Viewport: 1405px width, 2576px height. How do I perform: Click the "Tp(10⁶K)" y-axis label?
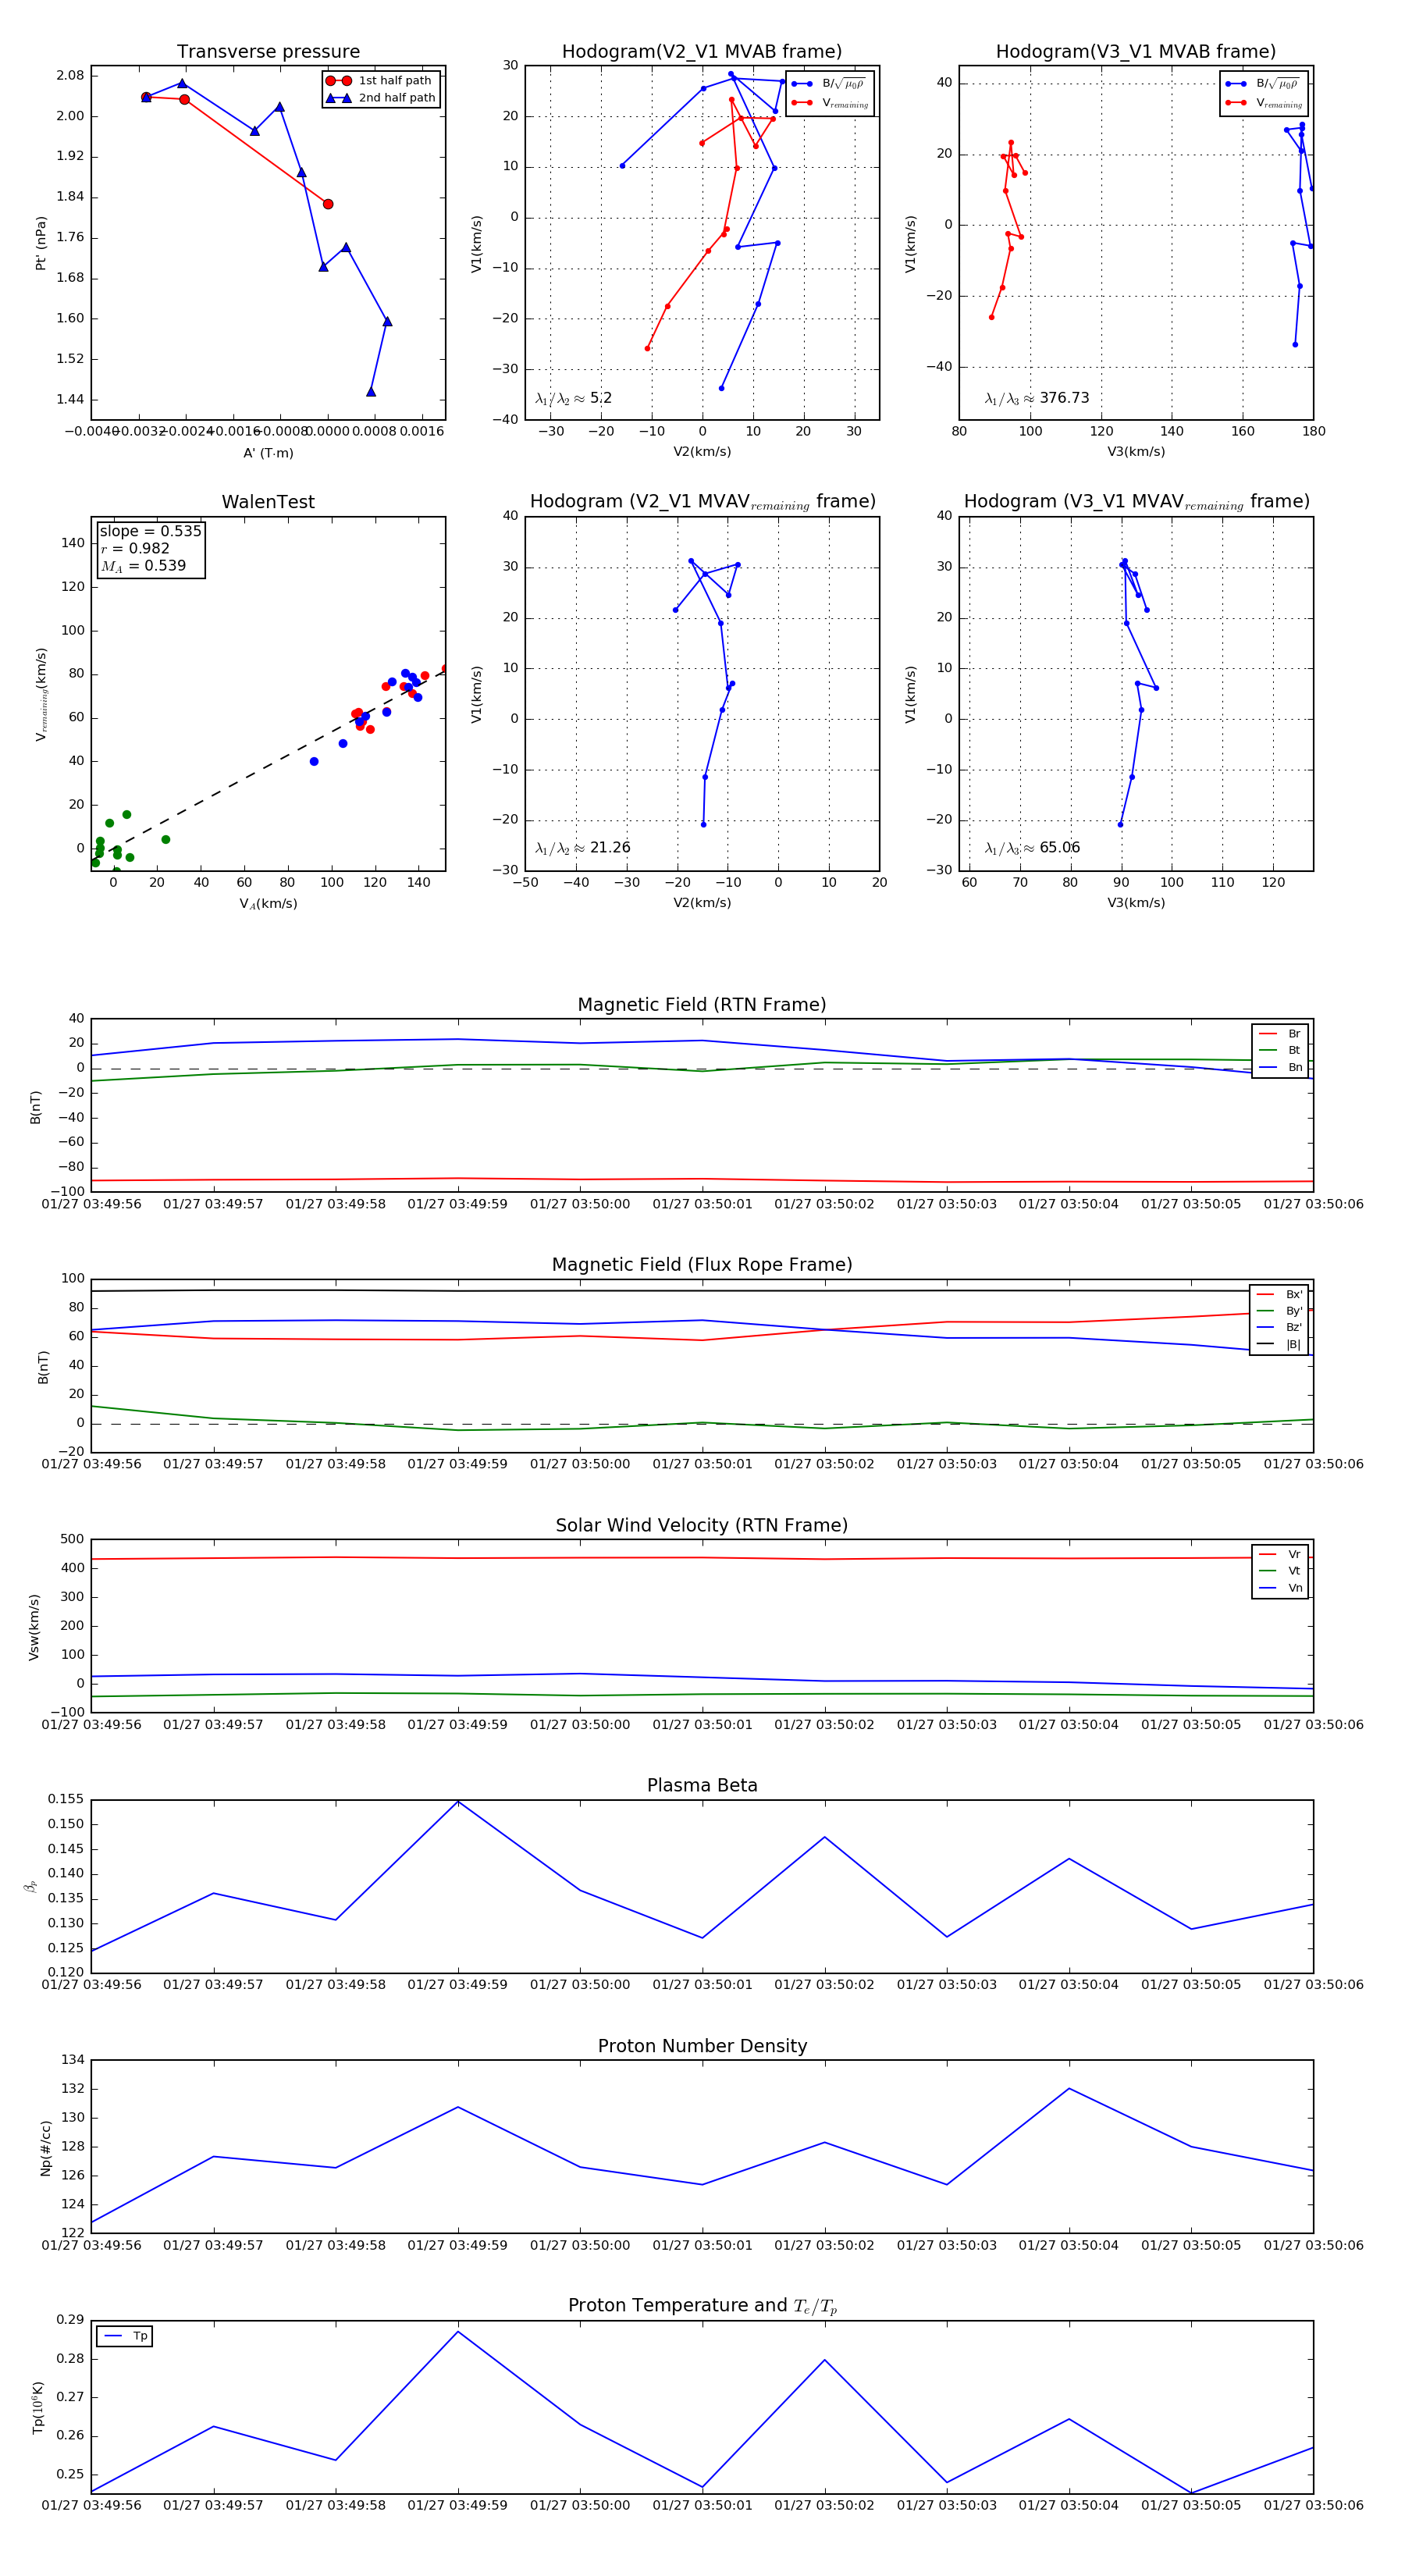point(38,2408)
